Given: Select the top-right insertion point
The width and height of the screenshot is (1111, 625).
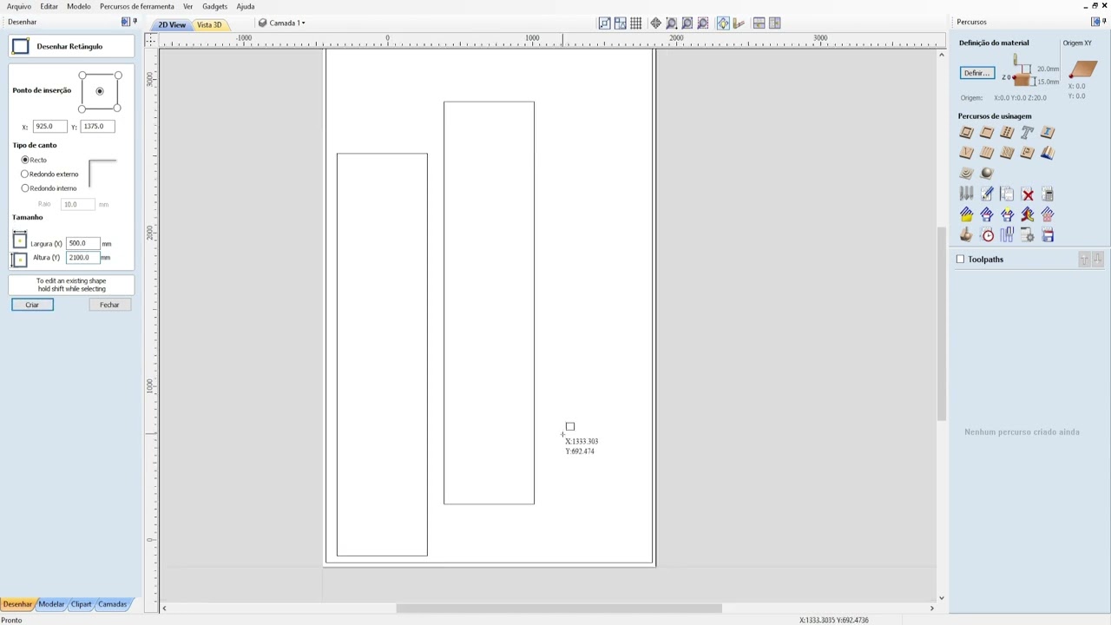Looking at the screenshot, I should coord(118,76).
